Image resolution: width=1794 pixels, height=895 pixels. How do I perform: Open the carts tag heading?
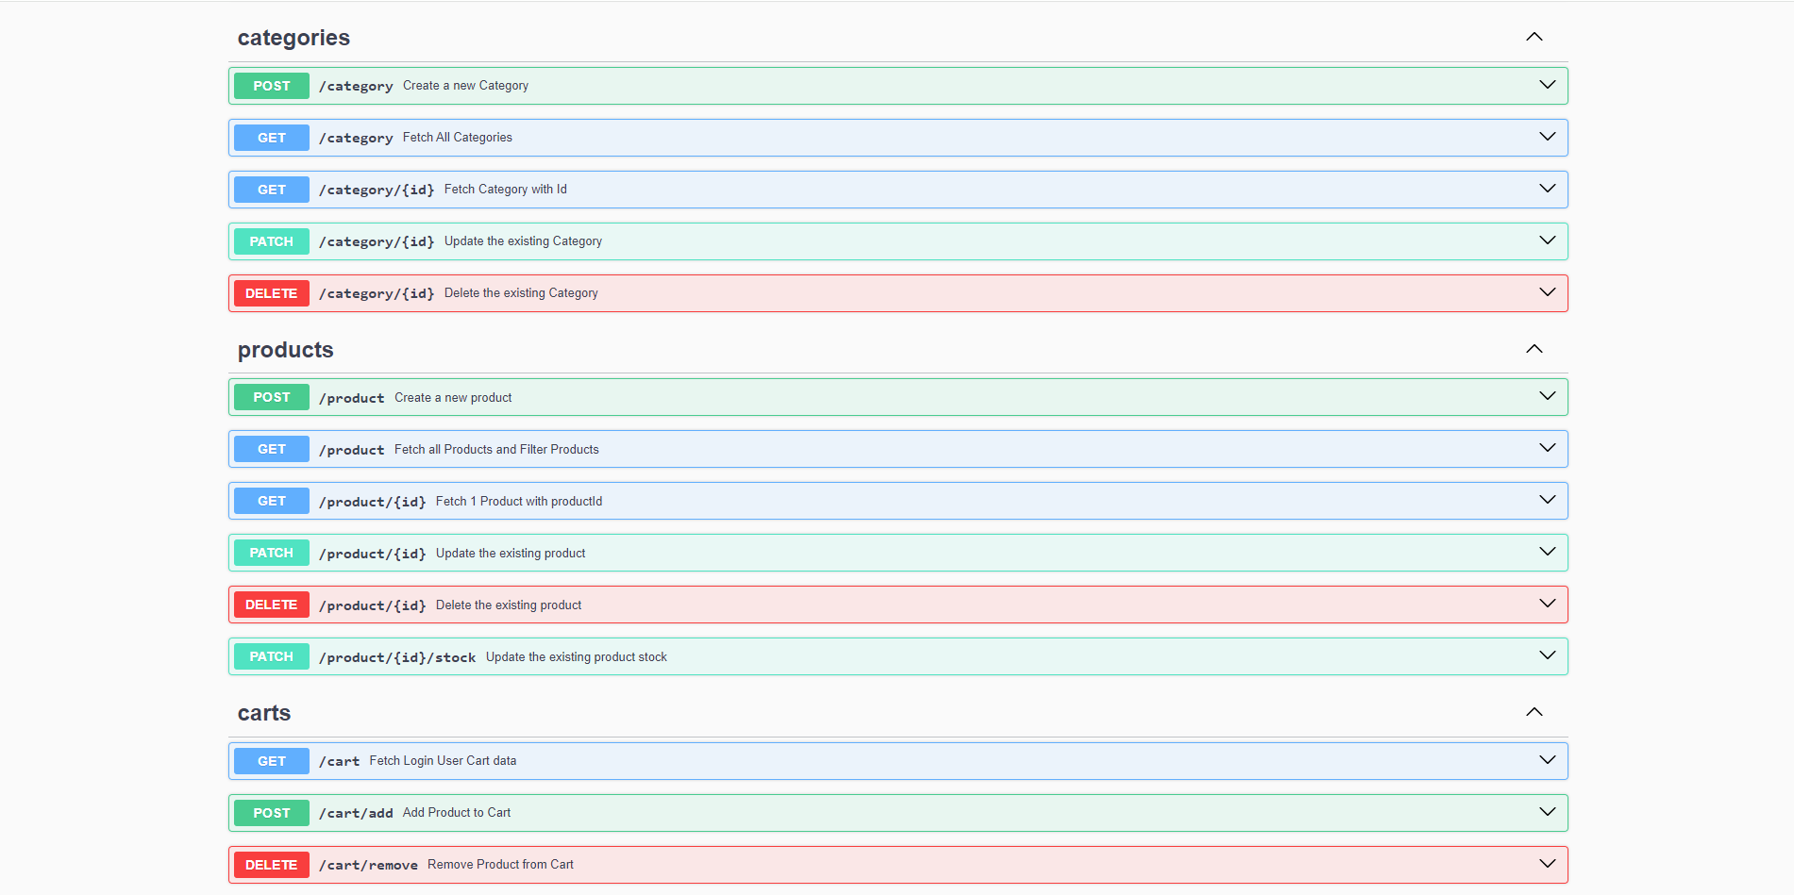pyautogui.click(x=264, y=713)
